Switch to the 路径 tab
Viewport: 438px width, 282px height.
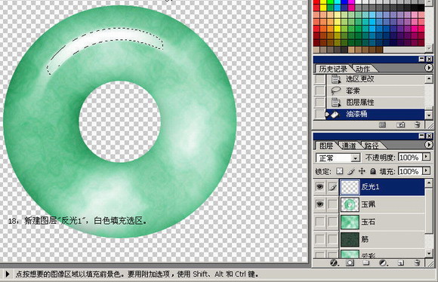372,146
